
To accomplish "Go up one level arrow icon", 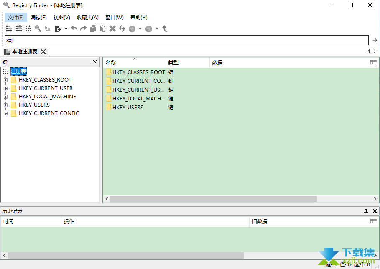I will pyautogui.click(x=165, y=28).
